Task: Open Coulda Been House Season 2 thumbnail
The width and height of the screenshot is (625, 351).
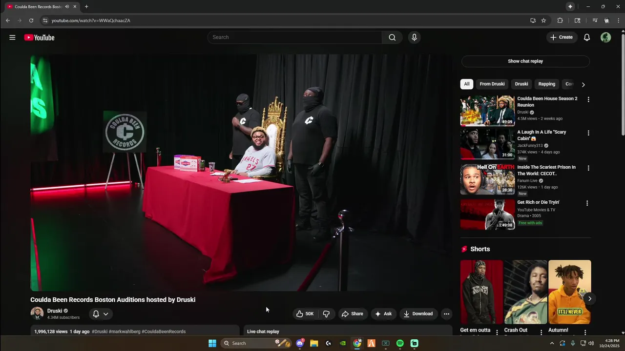Action: click(487, 111)
